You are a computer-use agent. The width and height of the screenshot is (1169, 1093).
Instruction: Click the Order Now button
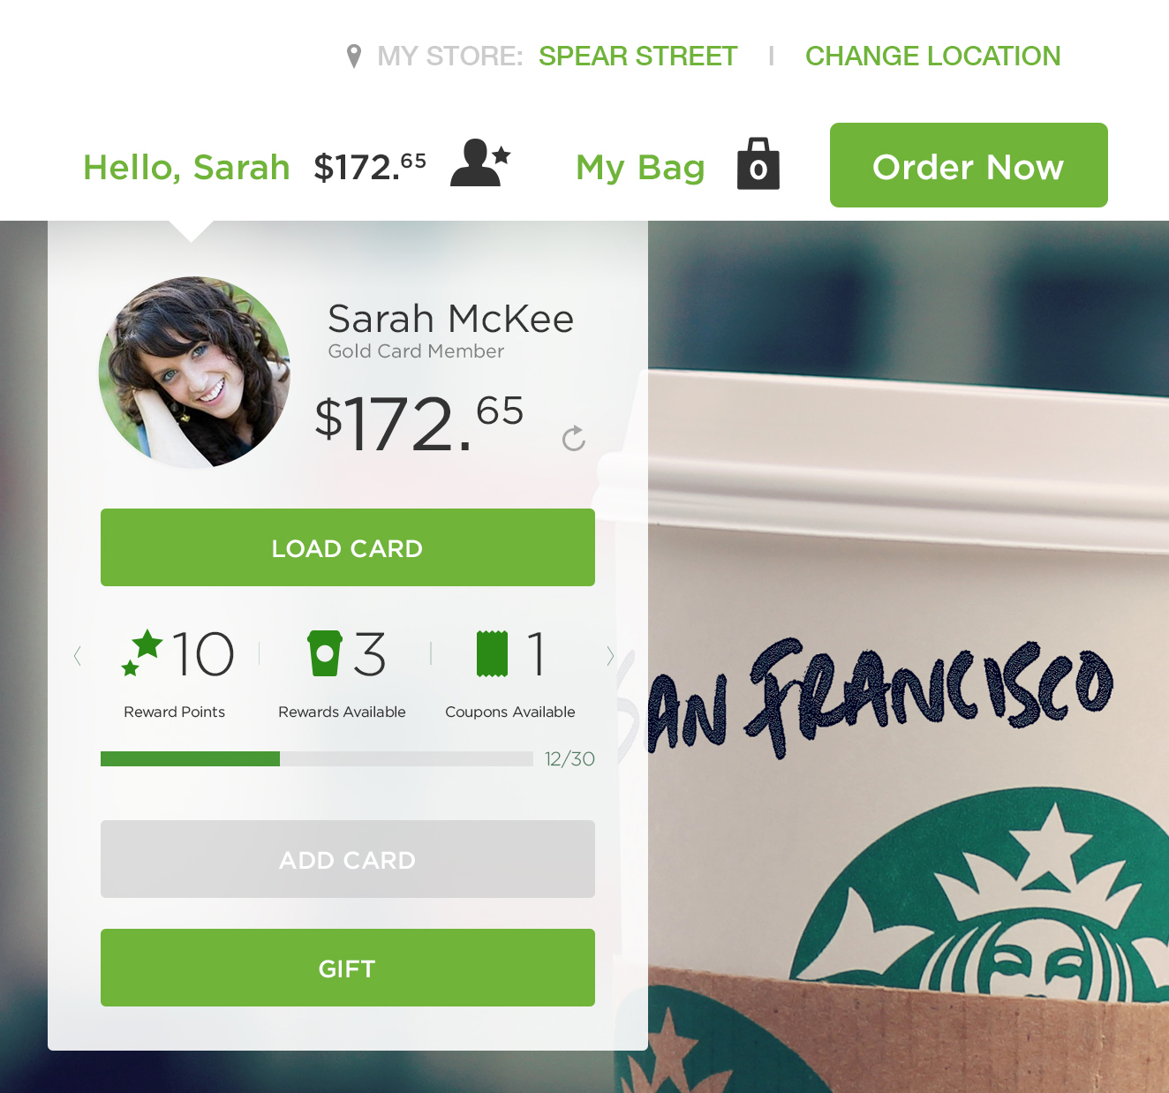coord(969,165)
